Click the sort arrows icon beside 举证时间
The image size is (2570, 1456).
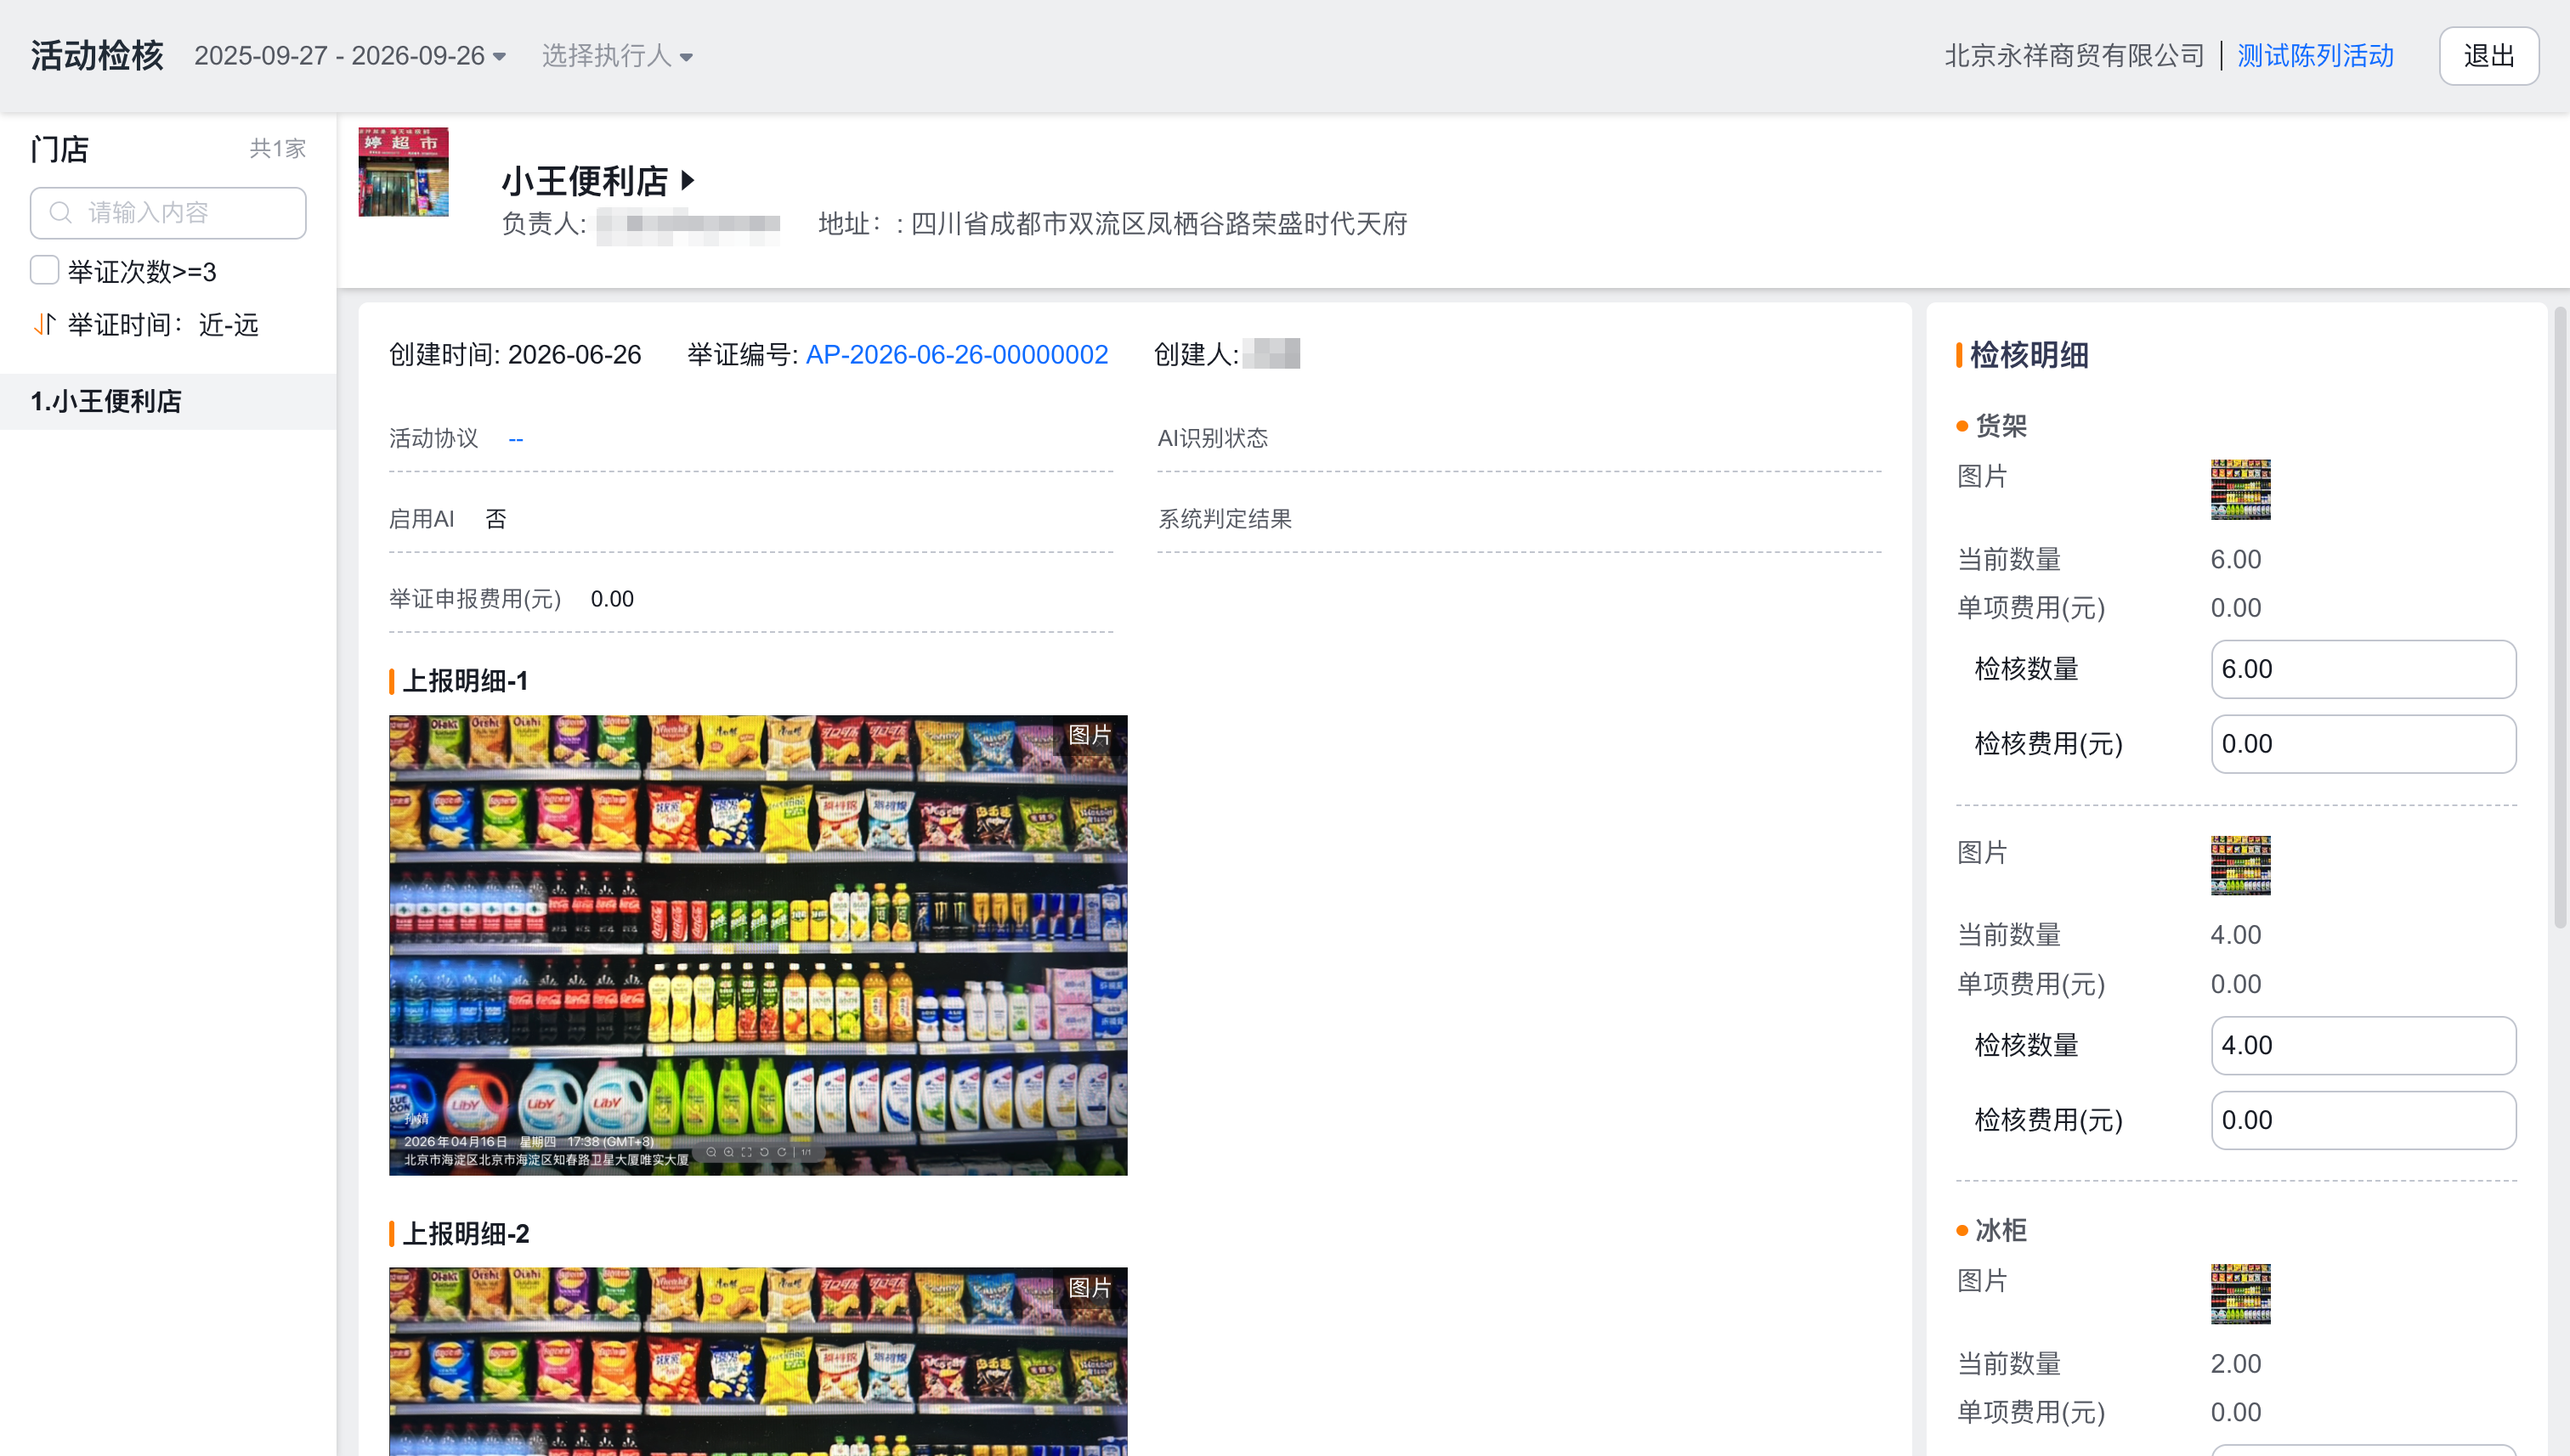(44, 324)
